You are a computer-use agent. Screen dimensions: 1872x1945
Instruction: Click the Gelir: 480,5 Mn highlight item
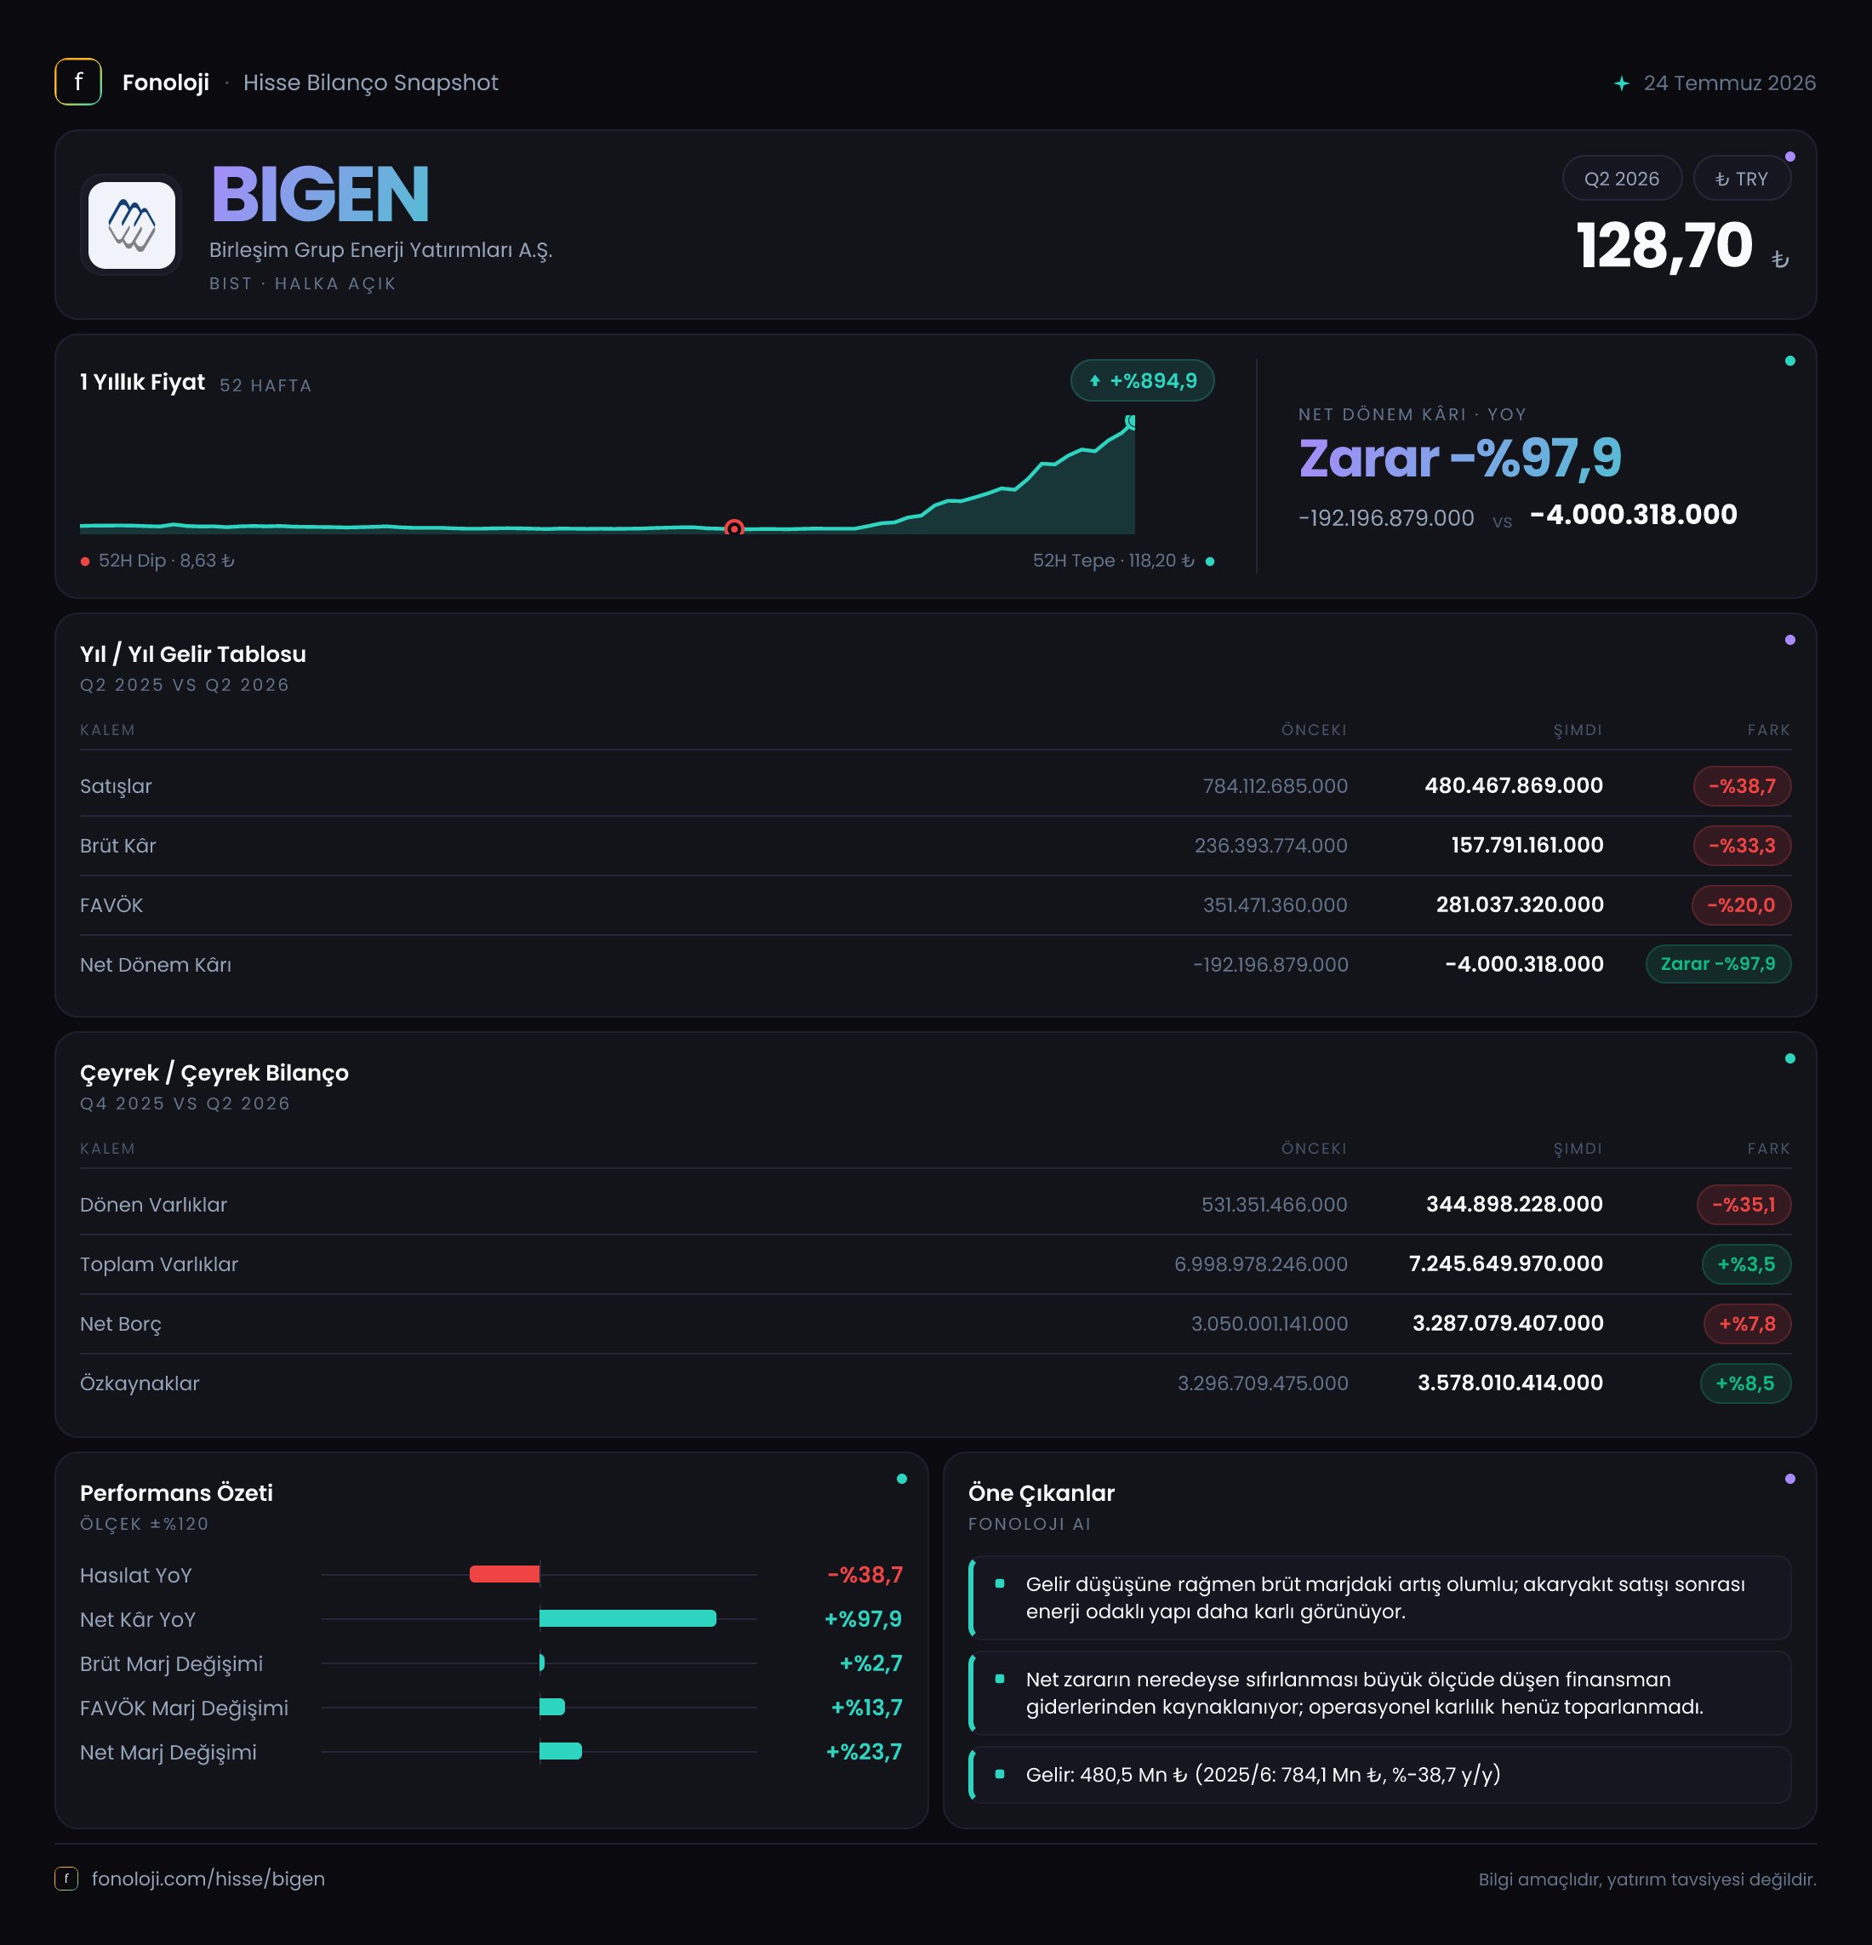coord(1379,1774)
